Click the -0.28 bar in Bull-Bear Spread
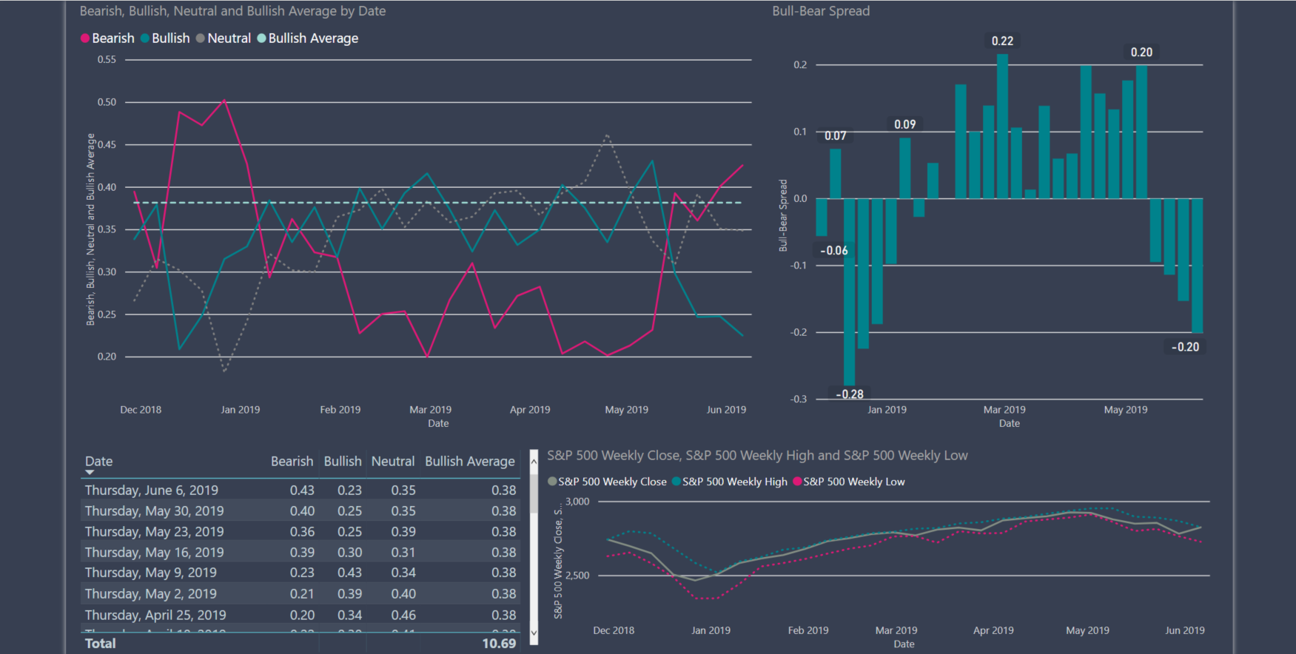 point(849,291)
